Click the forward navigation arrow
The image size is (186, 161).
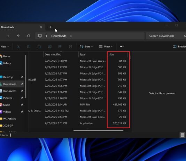pyautogui.click(x=8, y=36)
